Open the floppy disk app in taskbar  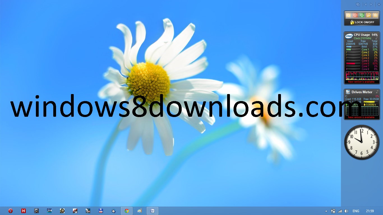point(101,211)
